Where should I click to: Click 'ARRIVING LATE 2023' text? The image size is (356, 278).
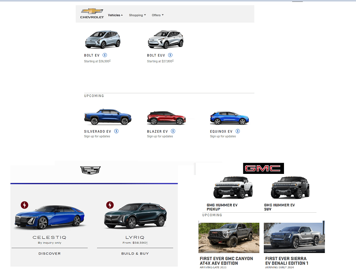(x=213, y=268)
